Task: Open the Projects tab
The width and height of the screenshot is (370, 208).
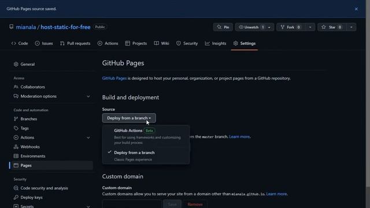Action: [x=136, y=43]
